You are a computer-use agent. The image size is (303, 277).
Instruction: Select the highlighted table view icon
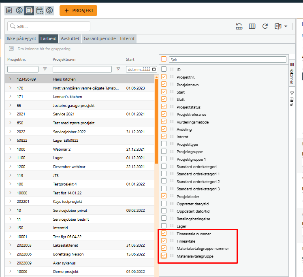[29, 10]
